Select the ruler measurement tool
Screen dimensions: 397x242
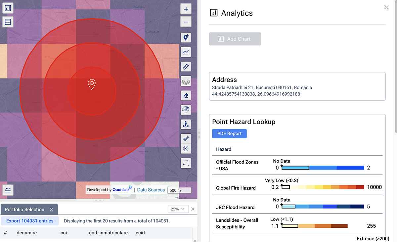pyautogui.click(x=186, y=67)
